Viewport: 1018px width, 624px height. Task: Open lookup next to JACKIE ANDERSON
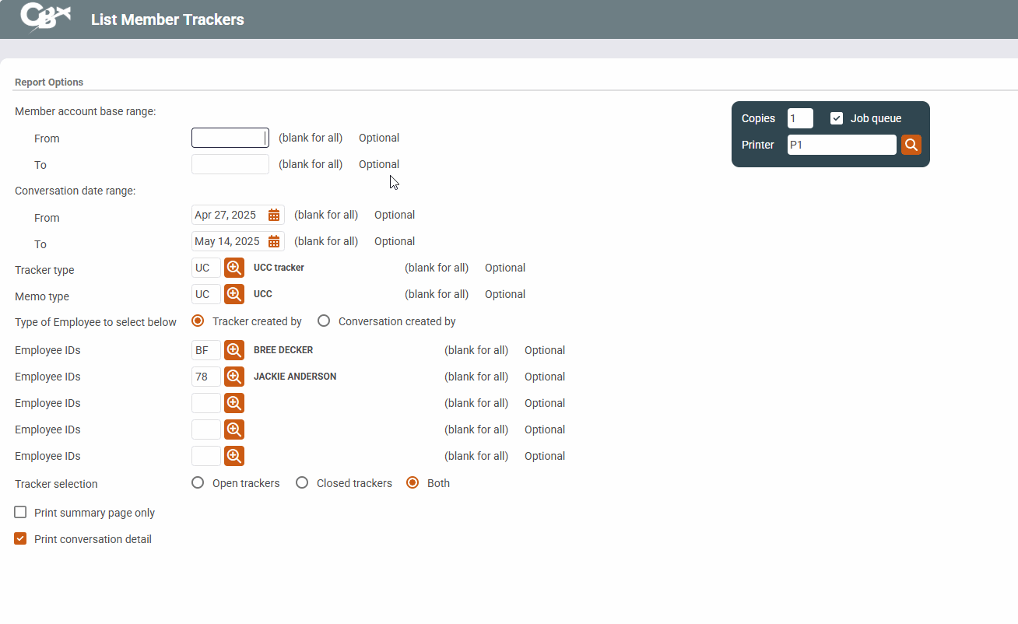point(234,377)
